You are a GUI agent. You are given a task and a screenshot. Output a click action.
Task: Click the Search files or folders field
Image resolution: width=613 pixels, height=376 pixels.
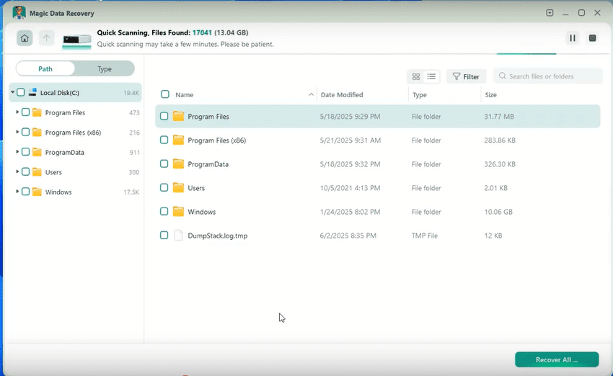point(547,76)
